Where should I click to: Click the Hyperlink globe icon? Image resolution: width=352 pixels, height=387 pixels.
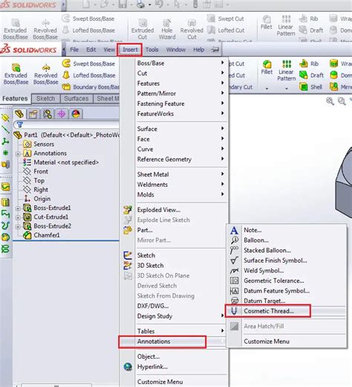[x=128, y=367]
